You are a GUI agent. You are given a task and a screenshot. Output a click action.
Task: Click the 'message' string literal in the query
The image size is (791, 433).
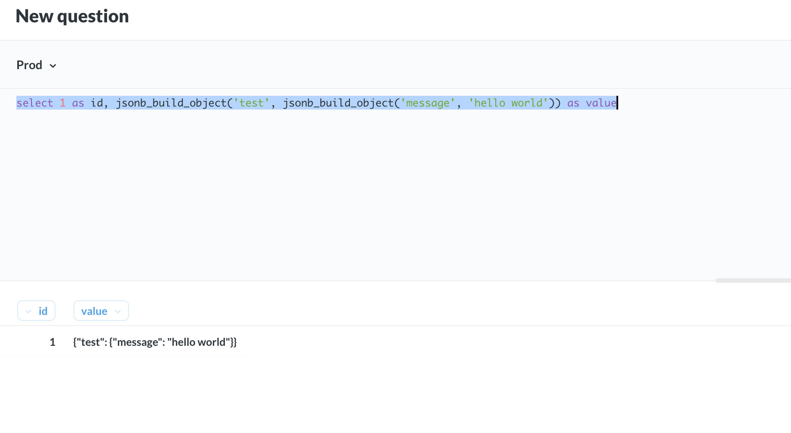point(427,103)
